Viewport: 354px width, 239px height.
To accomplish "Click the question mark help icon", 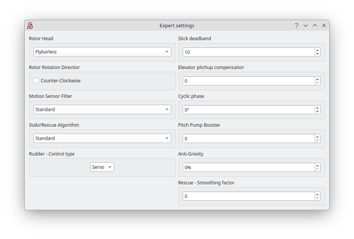I will click(296, 25).
